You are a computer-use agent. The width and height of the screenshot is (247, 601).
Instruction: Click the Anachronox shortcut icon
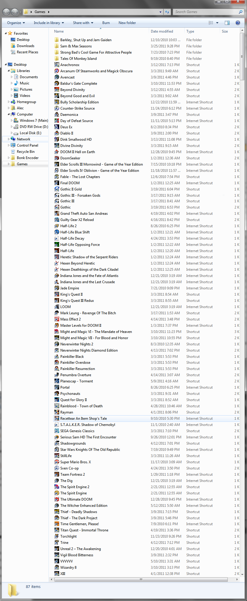pos(57,65)
